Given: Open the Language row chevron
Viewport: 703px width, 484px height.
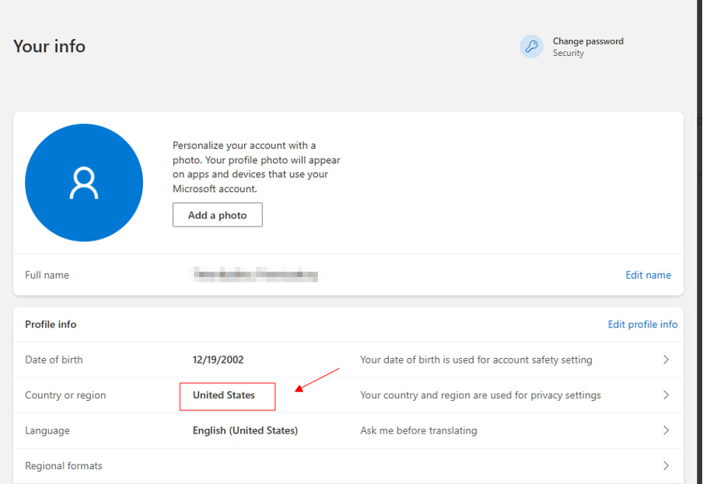Looking at the screenshot, I should point(666,430).
